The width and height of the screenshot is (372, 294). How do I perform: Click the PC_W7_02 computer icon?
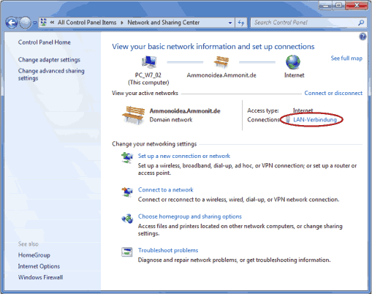[149, 61]
